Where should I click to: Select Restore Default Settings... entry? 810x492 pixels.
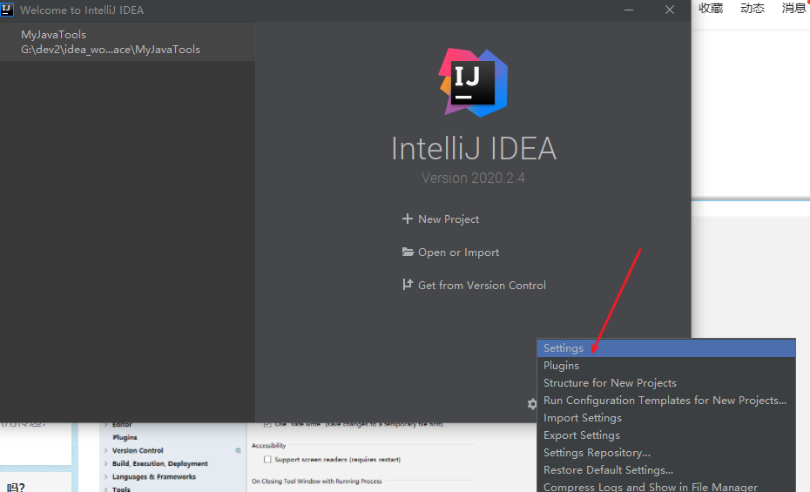pos(666,470)
